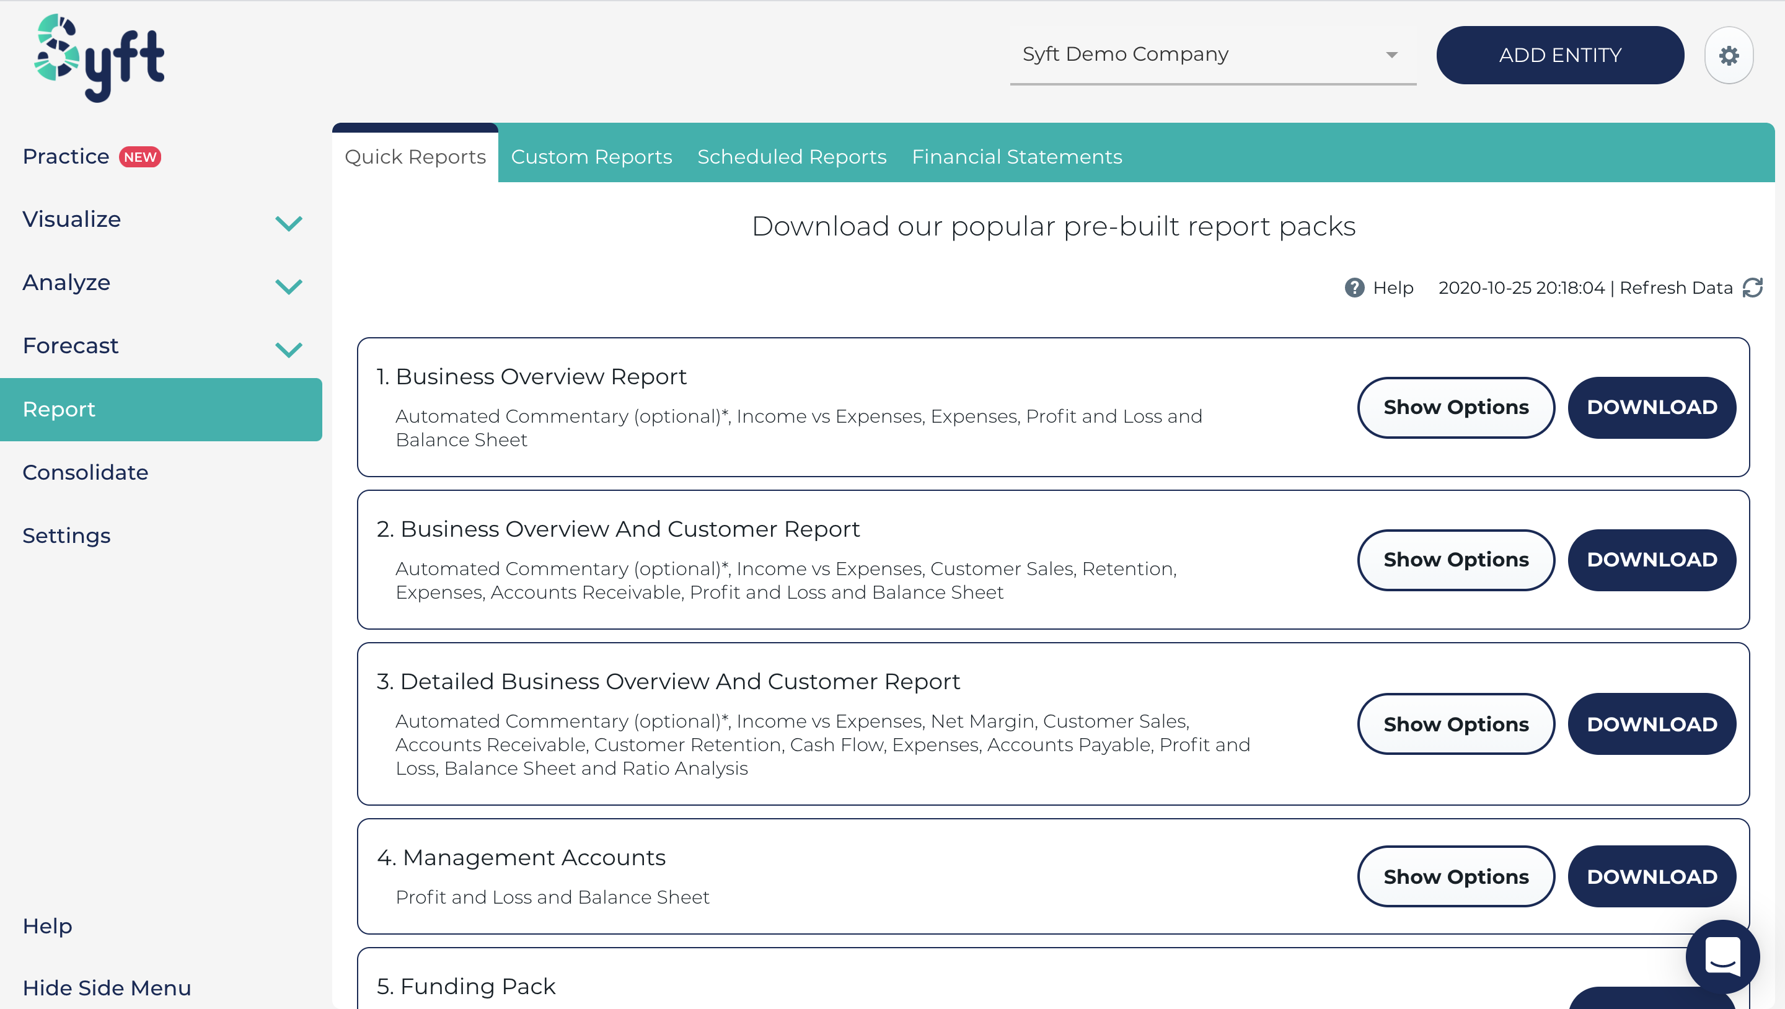Download the Detailed Business Overview And Customer Report
The height and width of the screenshot is (1009, 1785).
pos(1651,723)
